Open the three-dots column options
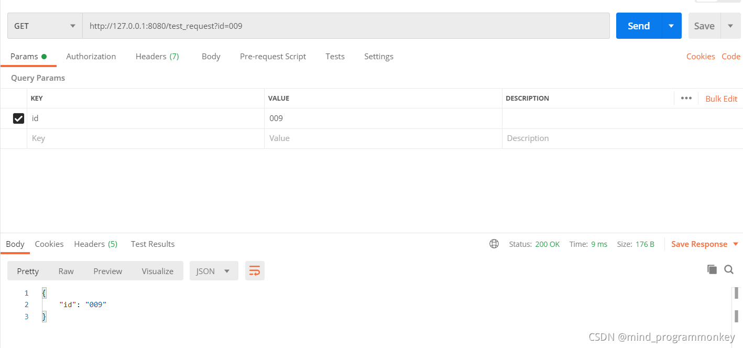Screen dimensions: 743x348 (x=686, y=98)
